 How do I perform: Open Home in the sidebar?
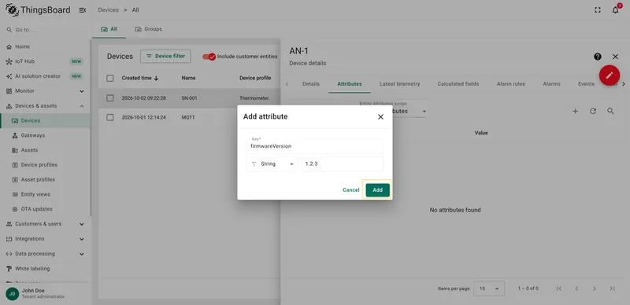(23, 46)
